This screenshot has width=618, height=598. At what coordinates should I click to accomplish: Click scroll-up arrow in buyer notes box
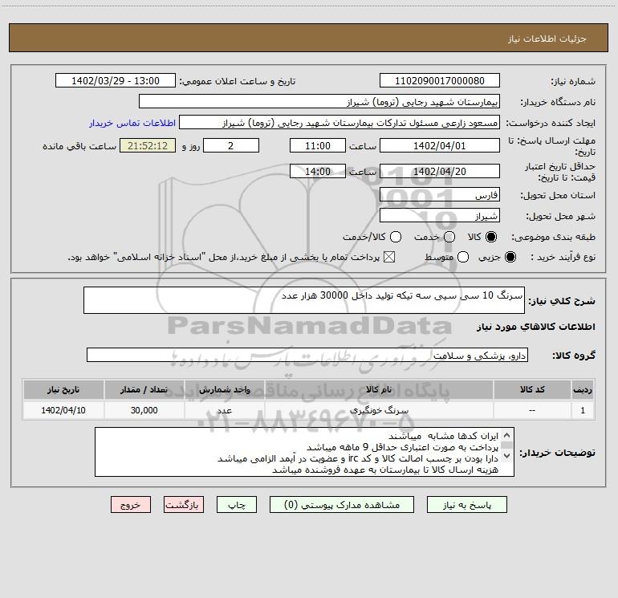tap(507, 436)
